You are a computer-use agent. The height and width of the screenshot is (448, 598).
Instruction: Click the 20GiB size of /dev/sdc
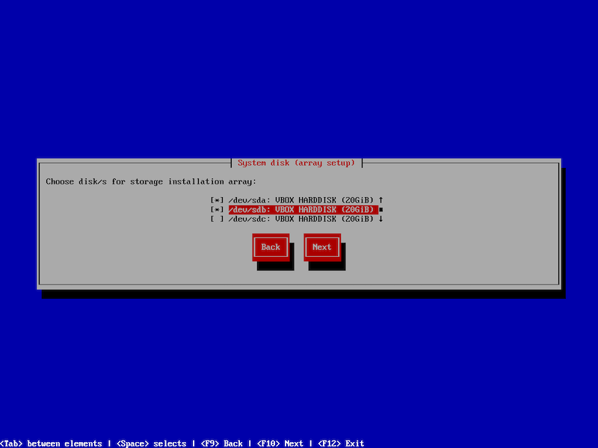click(357, 219)
